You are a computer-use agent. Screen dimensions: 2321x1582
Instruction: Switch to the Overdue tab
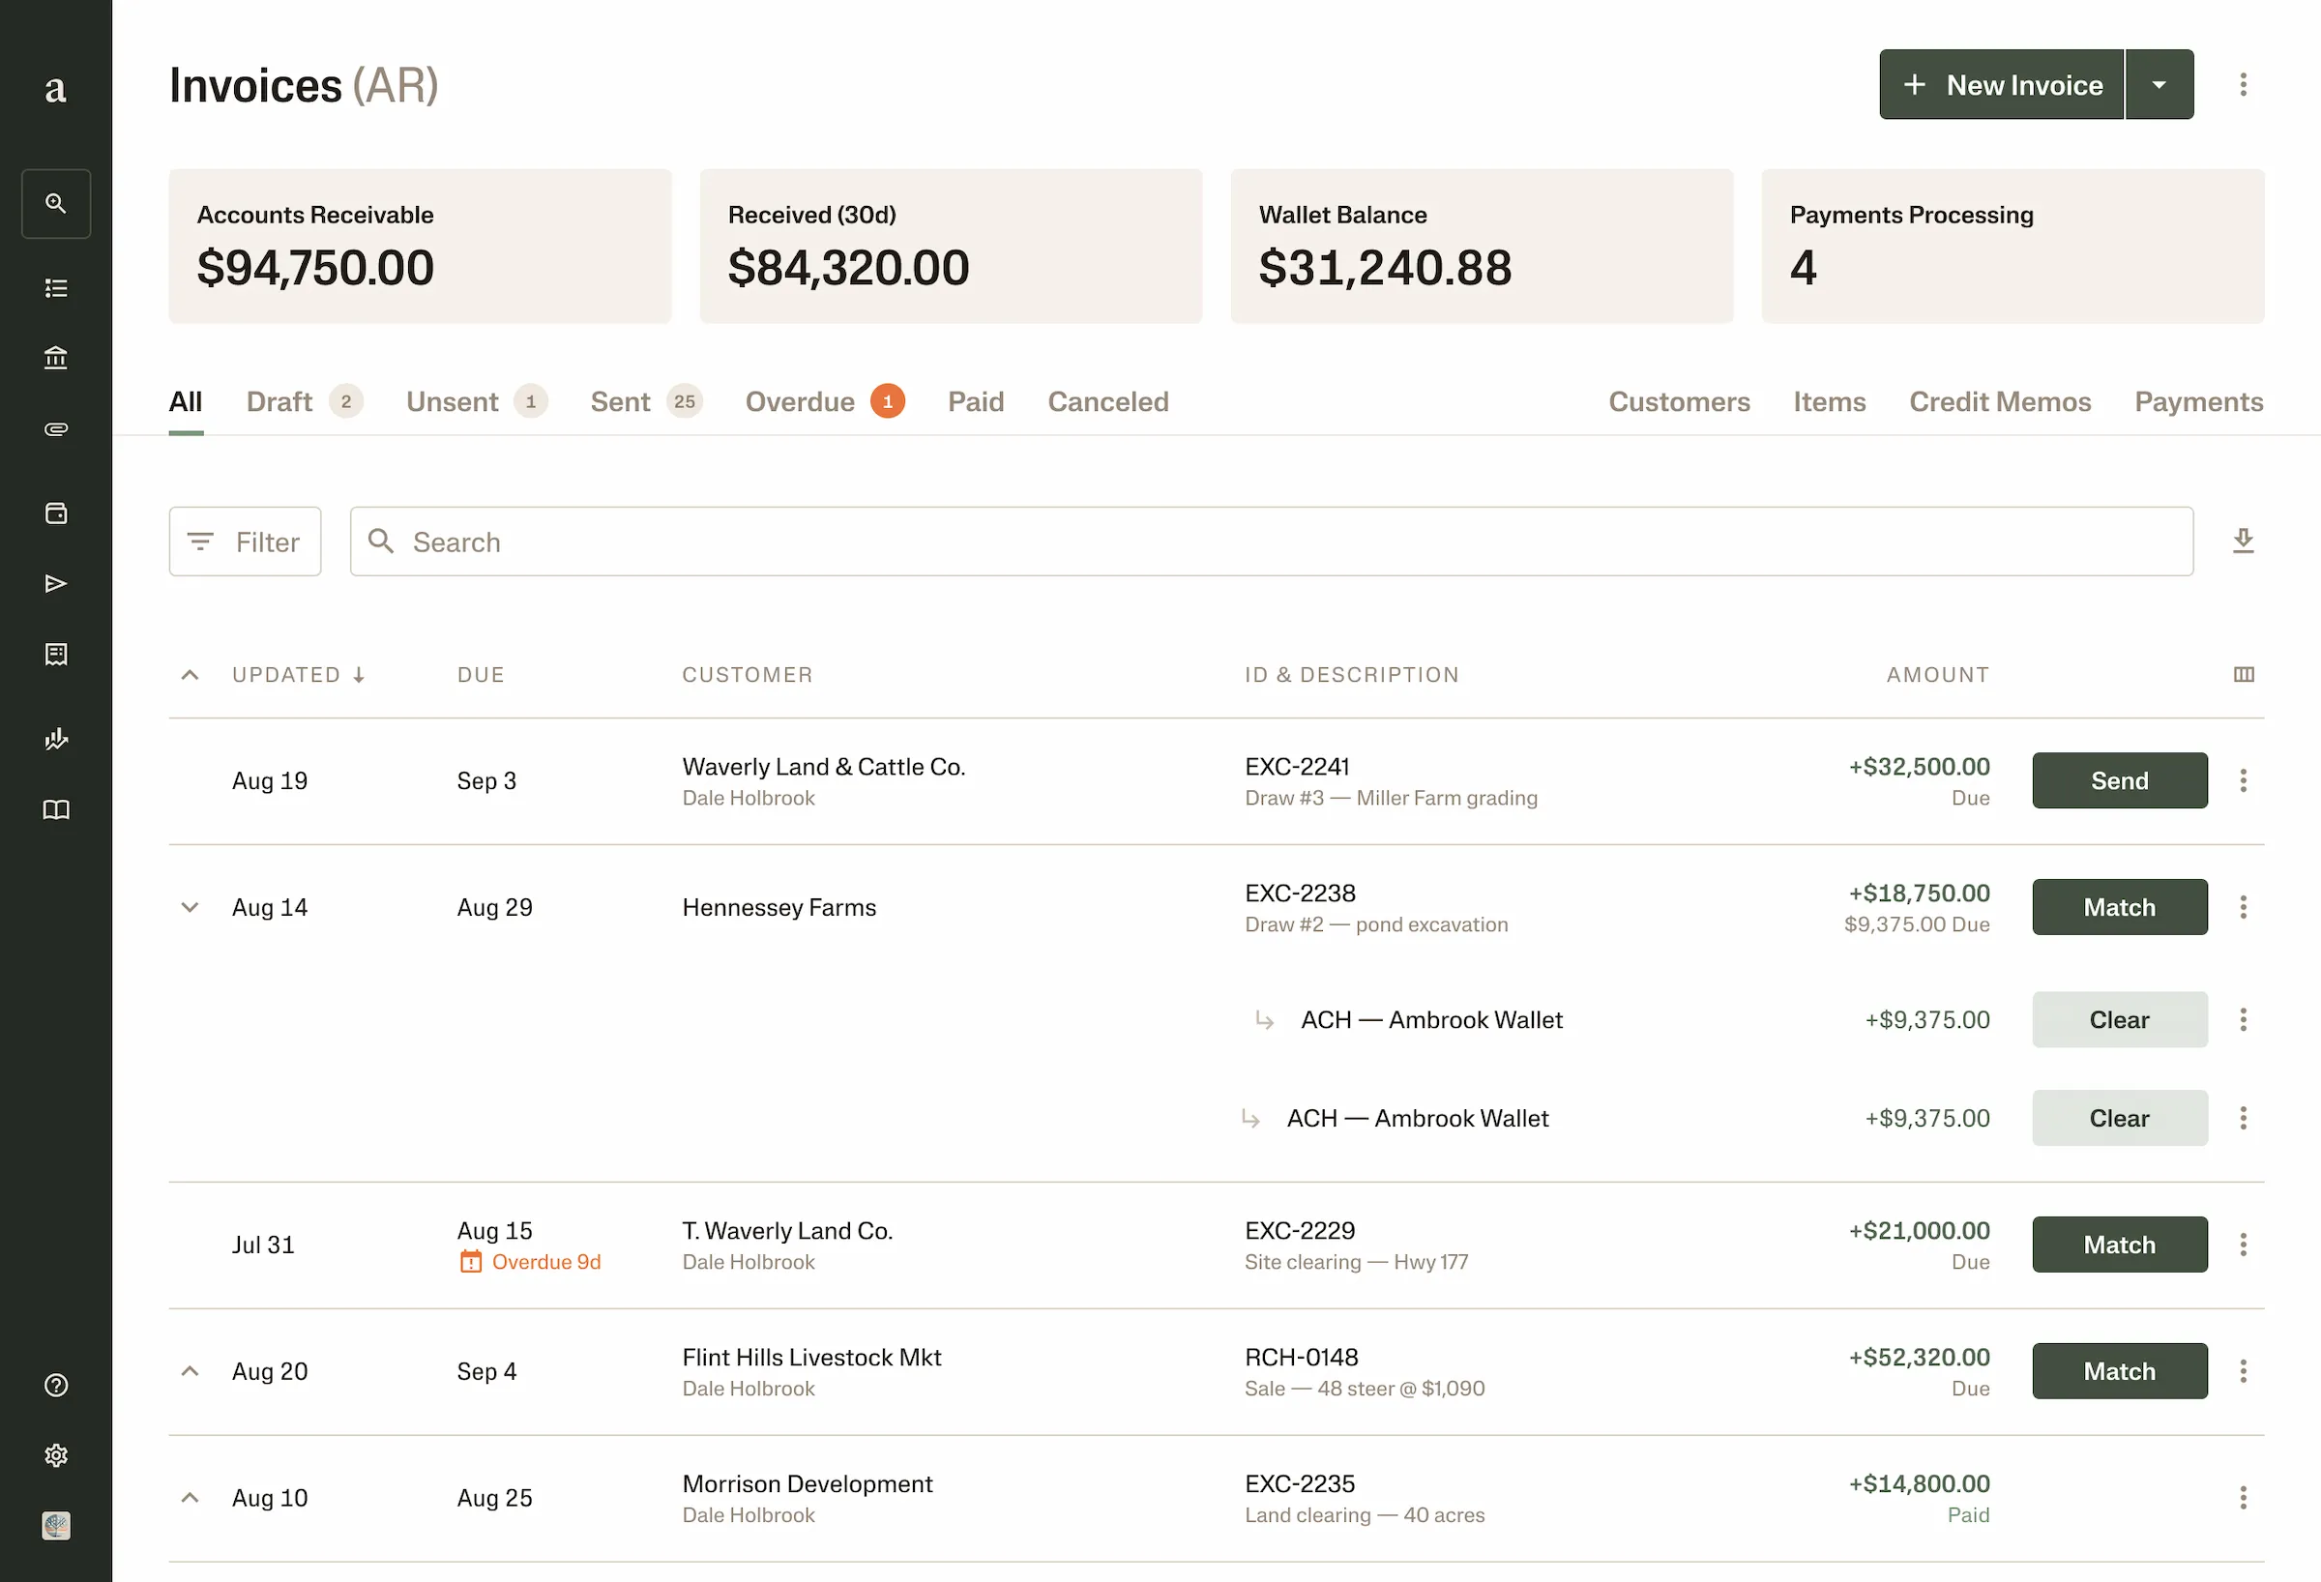[800, 401]
